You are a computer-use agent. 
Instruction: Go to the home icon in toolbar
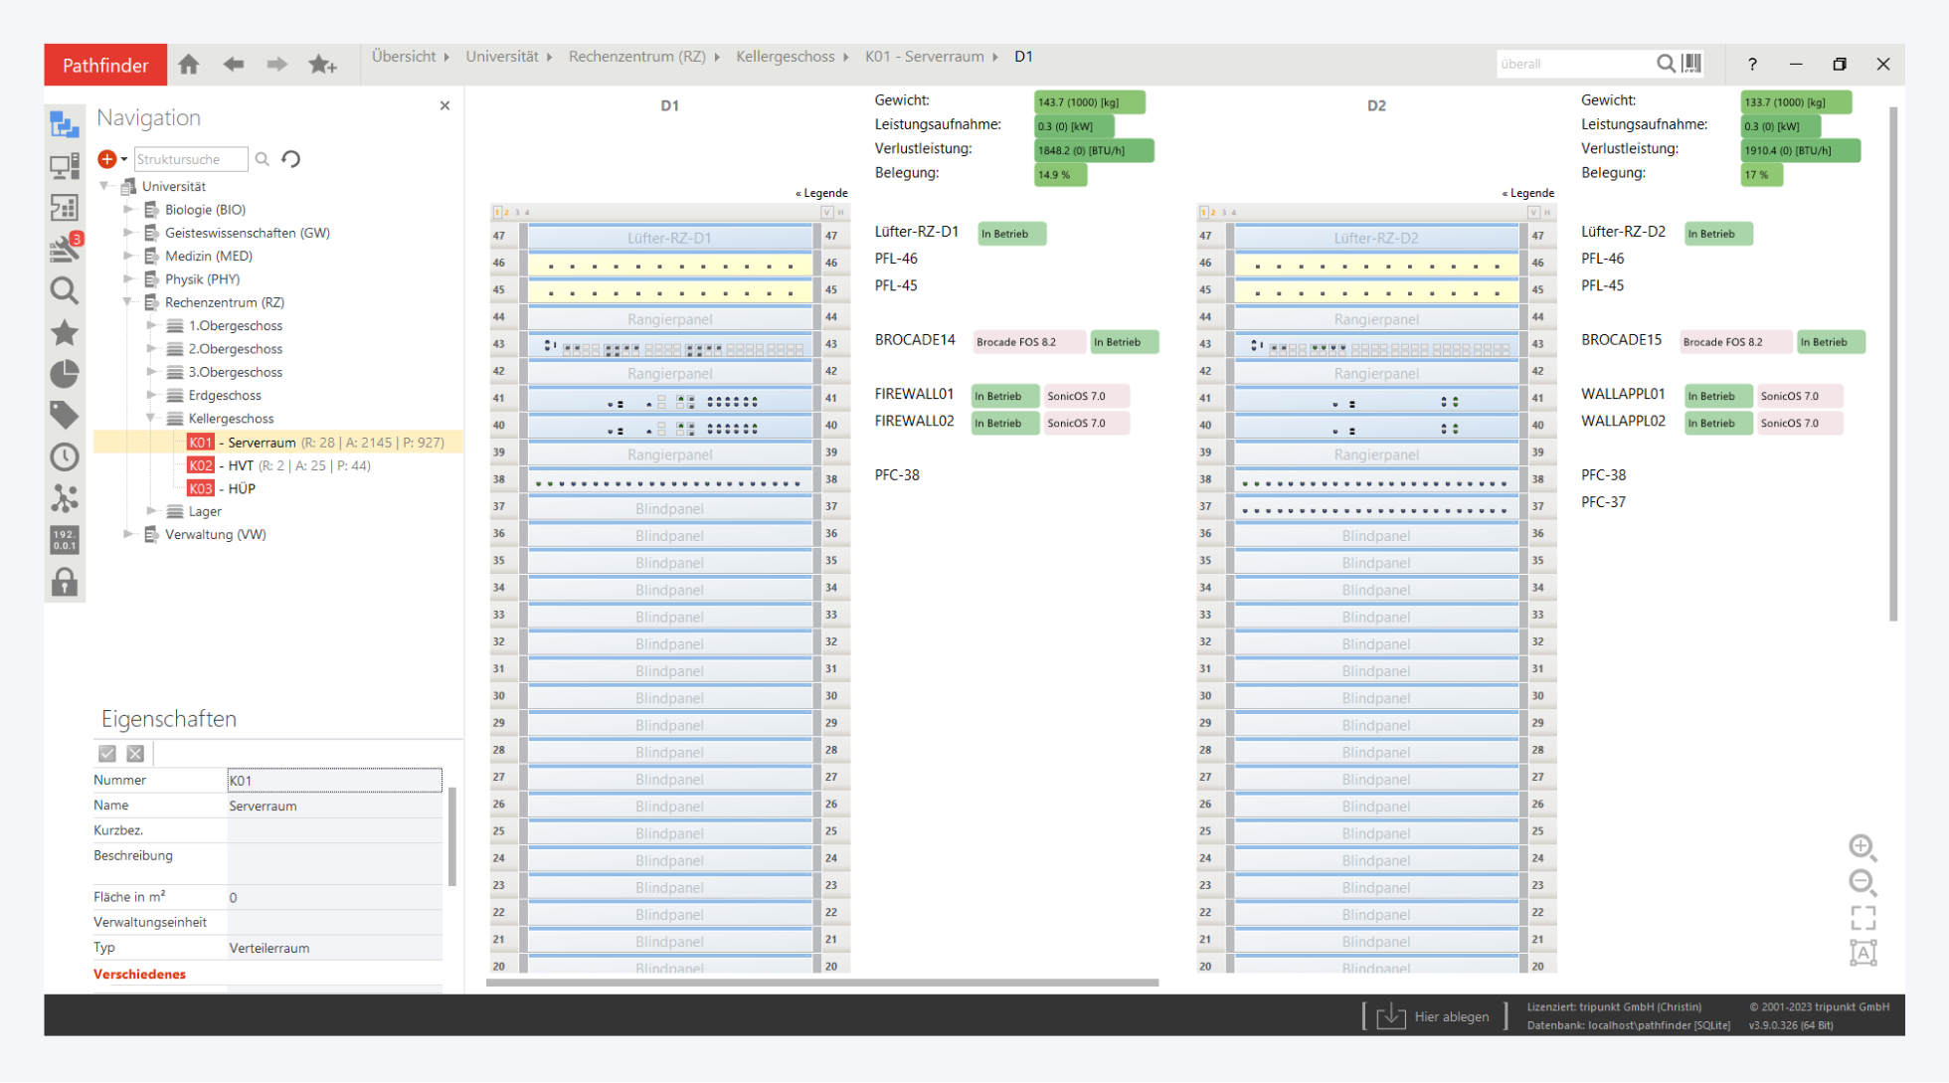(x=189, y=65)
